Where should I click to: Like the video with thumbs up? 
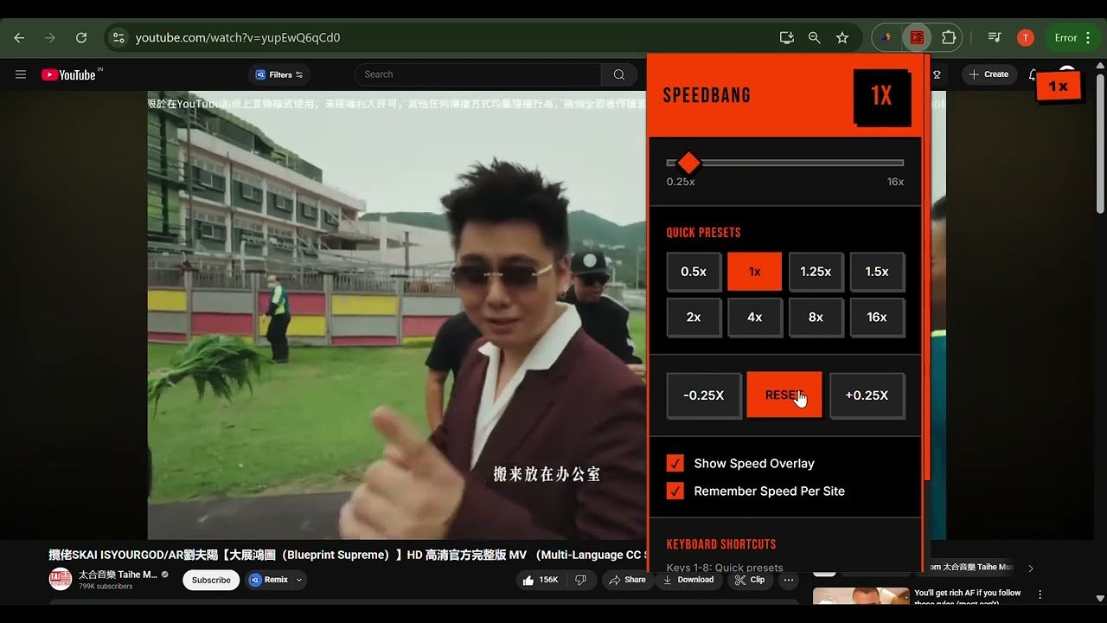point(541,580)
